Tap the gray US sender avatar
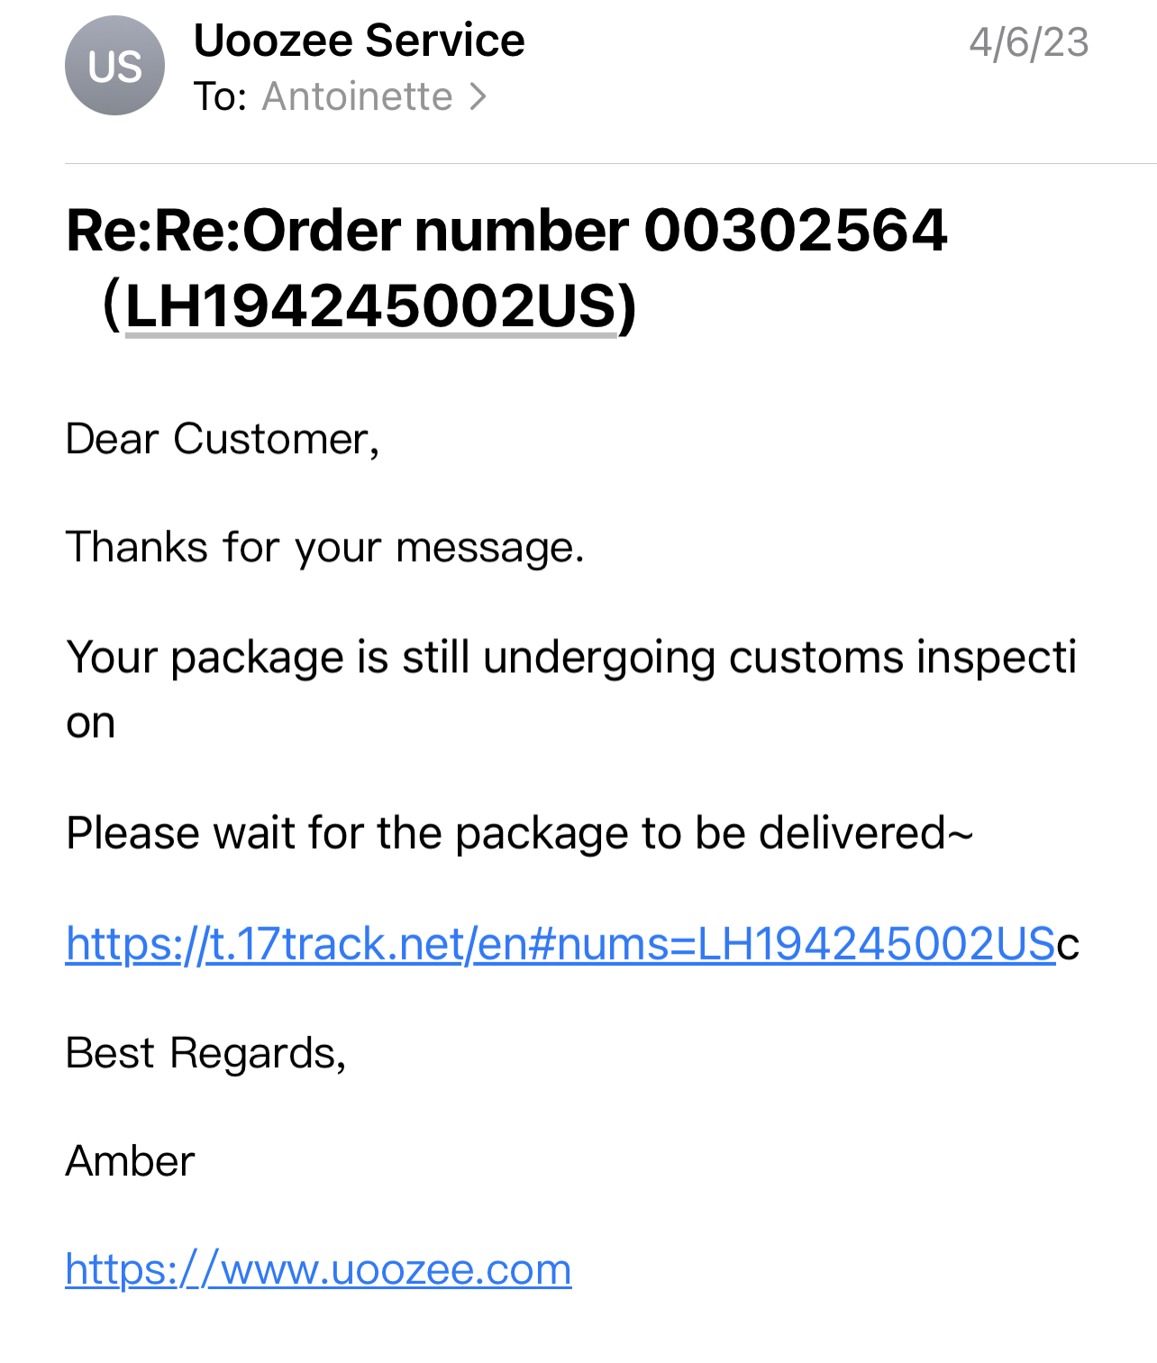Image resolution: width=1157 pixels, height=1363 pixels. (x=114, y=66)
